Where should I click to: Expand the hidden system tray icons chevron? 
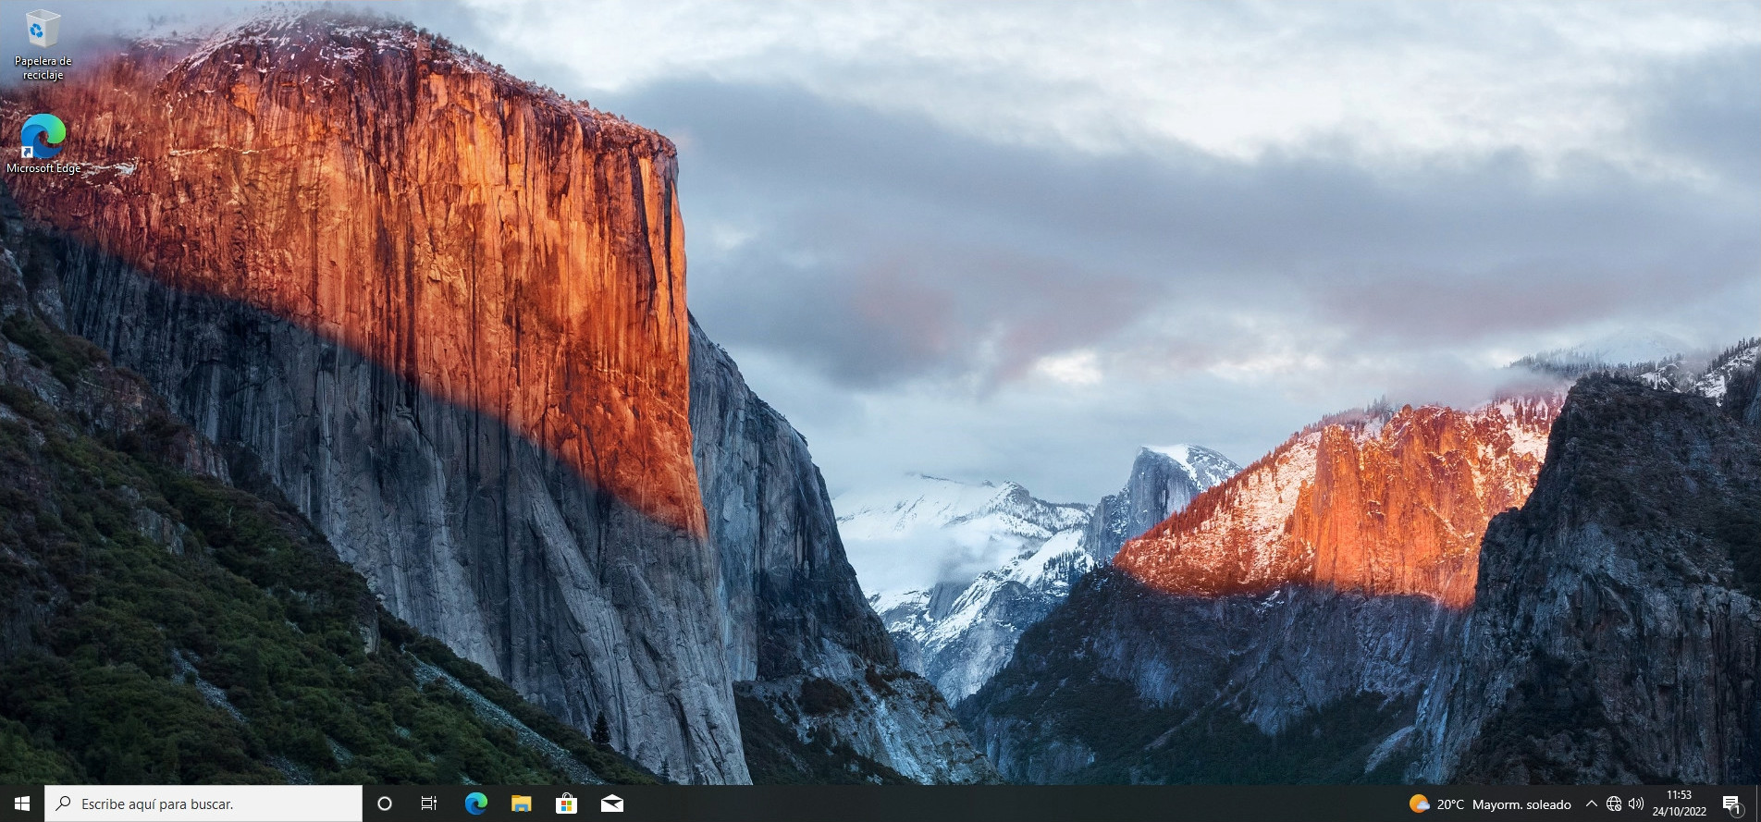tap(1591, 804)
